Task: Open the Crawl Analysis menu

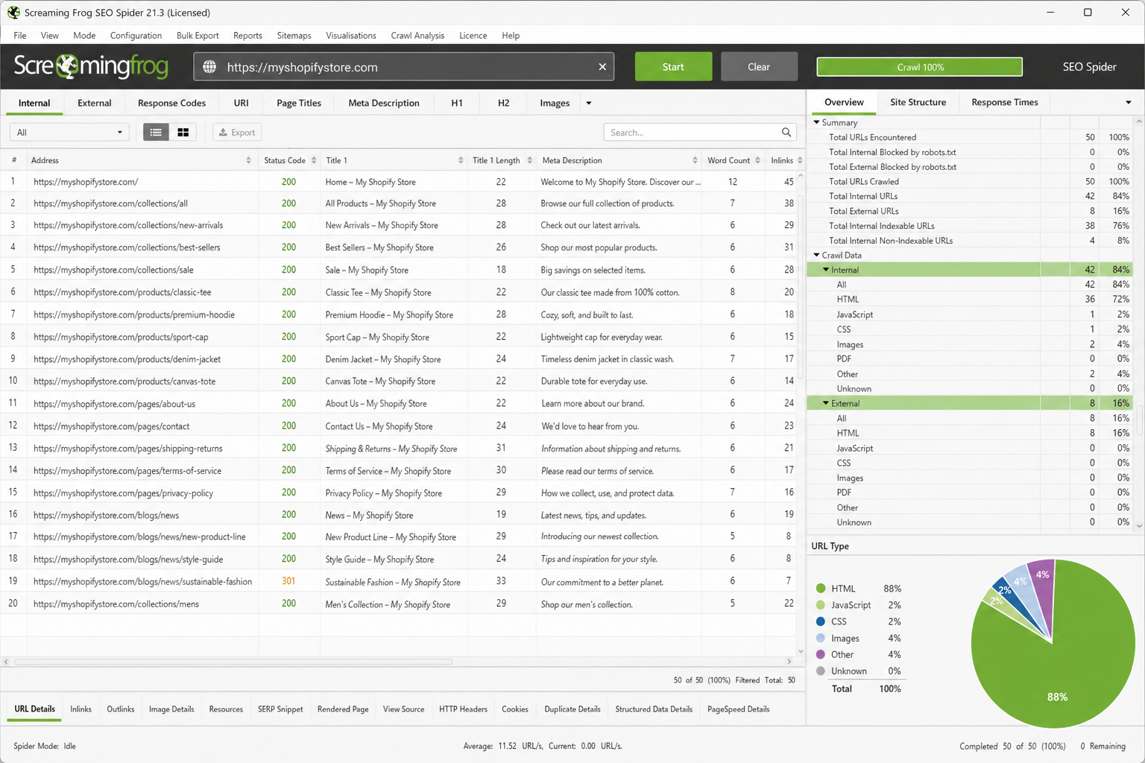Action: coord(417,35)
